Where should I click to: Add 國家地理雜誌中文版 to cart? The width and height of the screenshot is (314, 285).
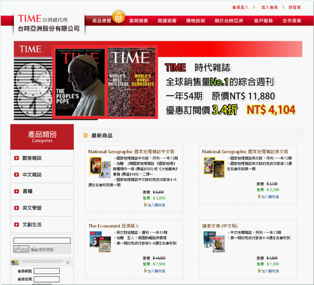click(155, 205)
